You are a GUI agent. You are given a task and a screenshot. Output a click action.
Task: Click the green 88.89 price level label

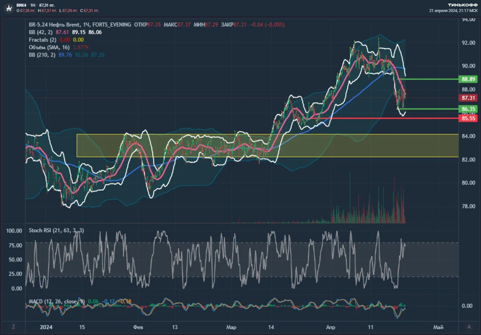(x=468, y=80)
